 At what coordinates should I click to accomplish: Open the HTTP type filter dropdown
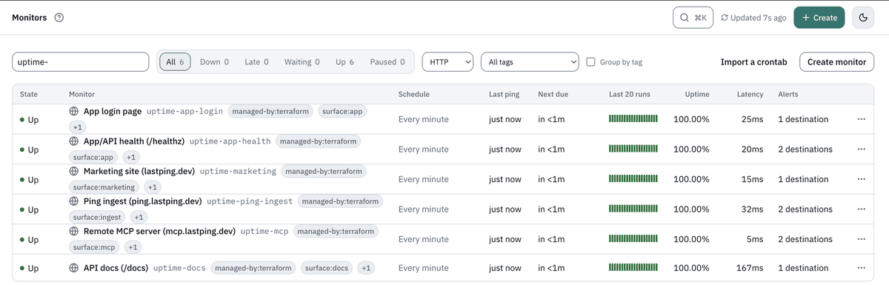[447, 62]
